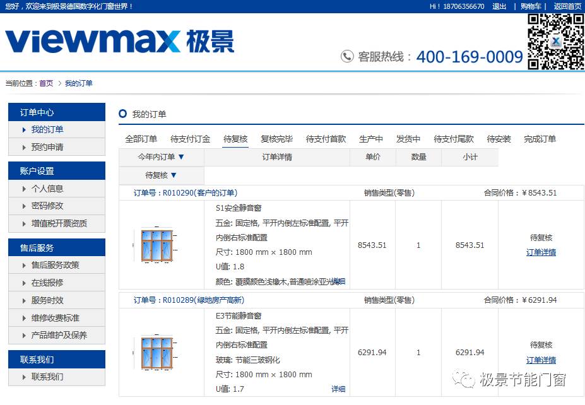Navigate to 首页 in the breadcrumb
The height and width of the screenshot is (405, 585).
point(46,83)
